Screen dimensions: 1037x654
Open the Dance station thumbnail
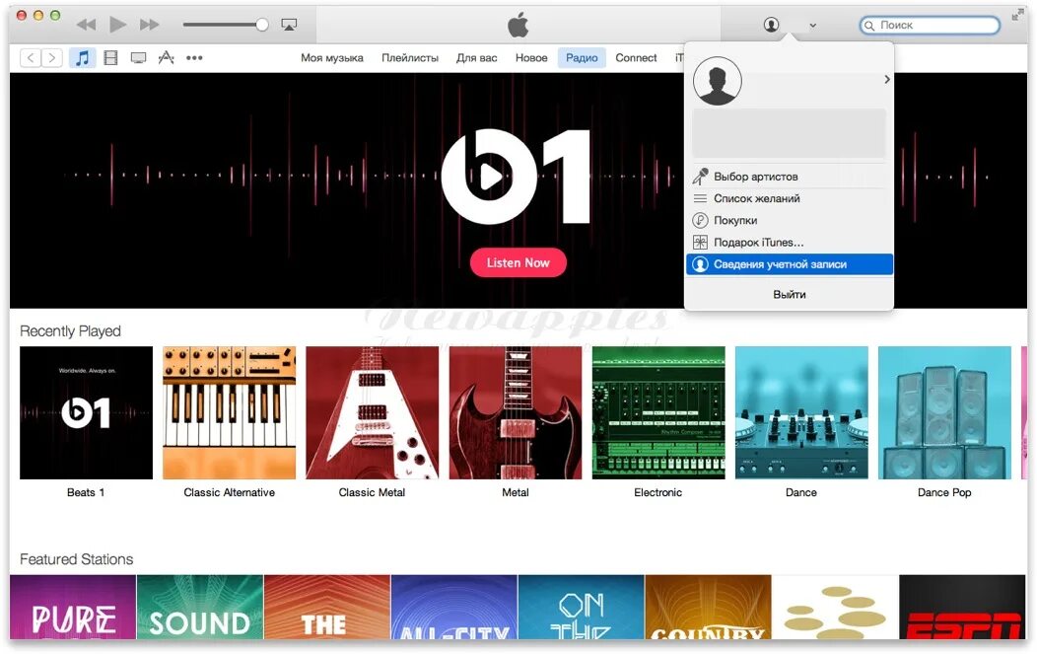pos(801,413)
